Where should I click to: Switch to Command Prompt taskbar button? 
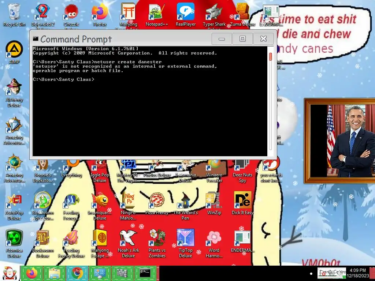(x=145, y=273)
